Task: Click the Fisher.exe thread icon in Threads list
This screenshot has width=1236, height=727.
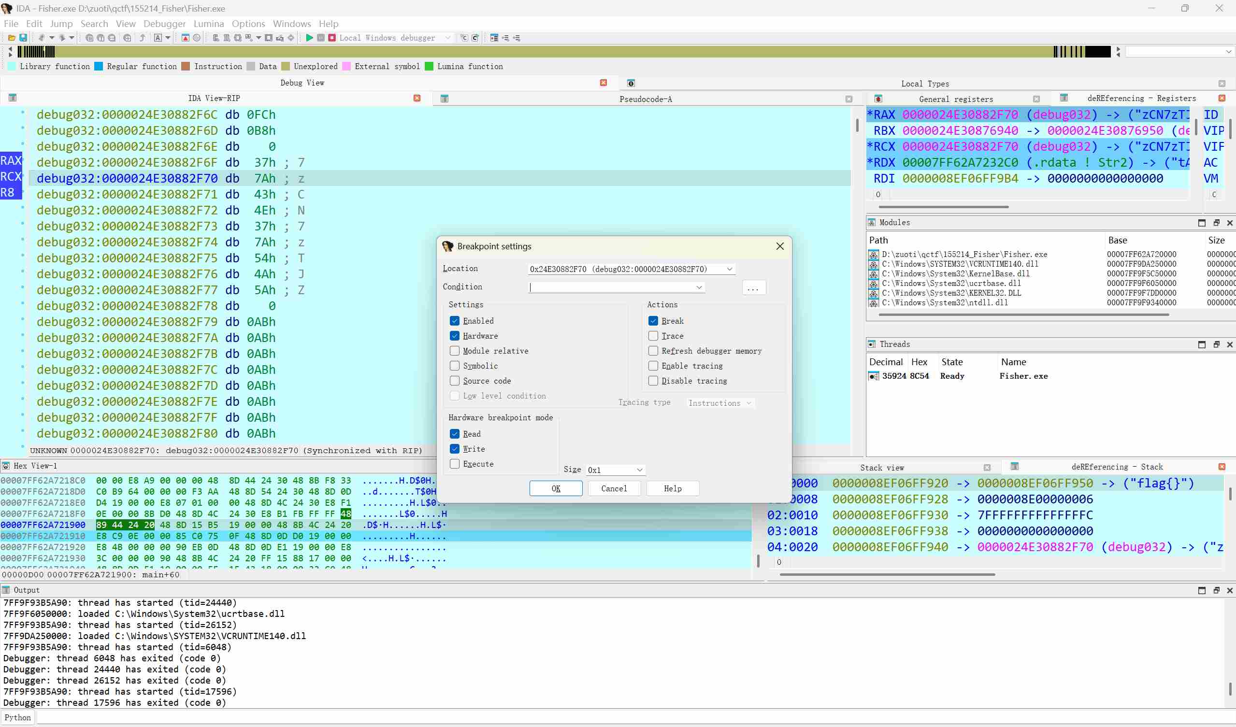Action: (x=874, y=376)
